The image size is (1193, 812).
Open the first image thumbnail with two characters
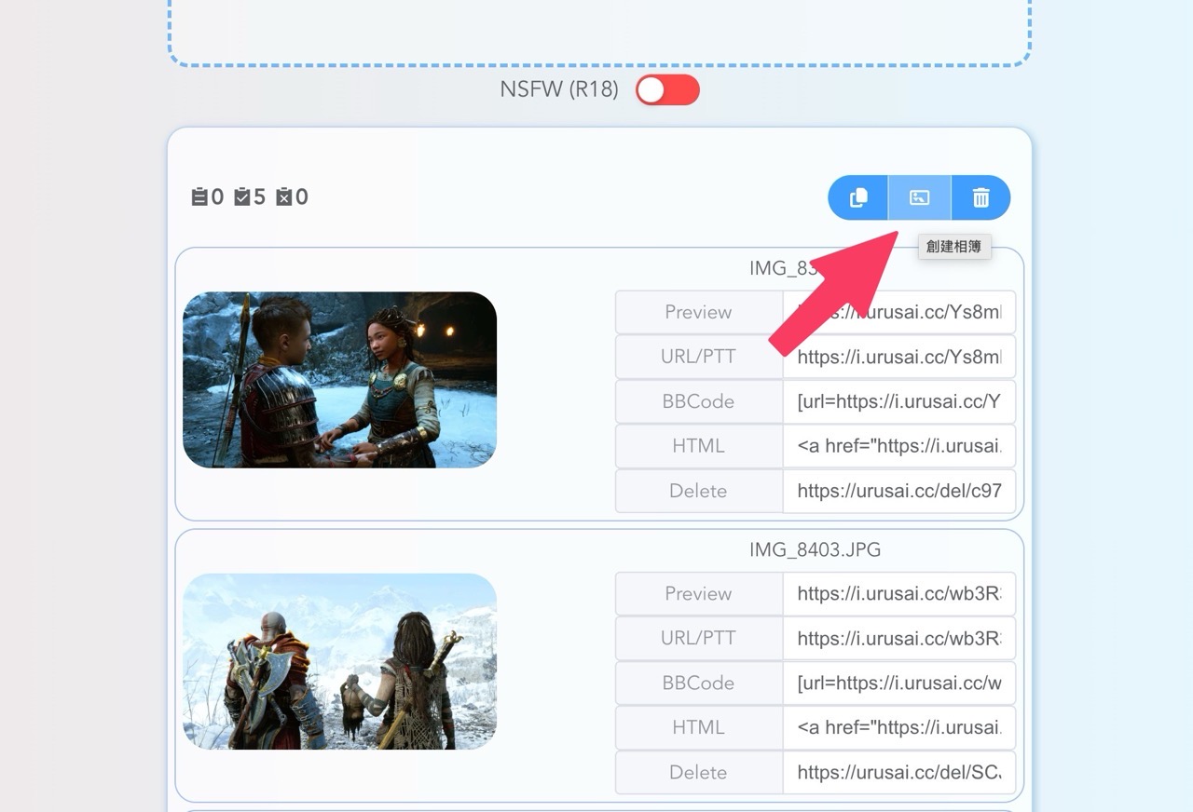pos(339,380)
